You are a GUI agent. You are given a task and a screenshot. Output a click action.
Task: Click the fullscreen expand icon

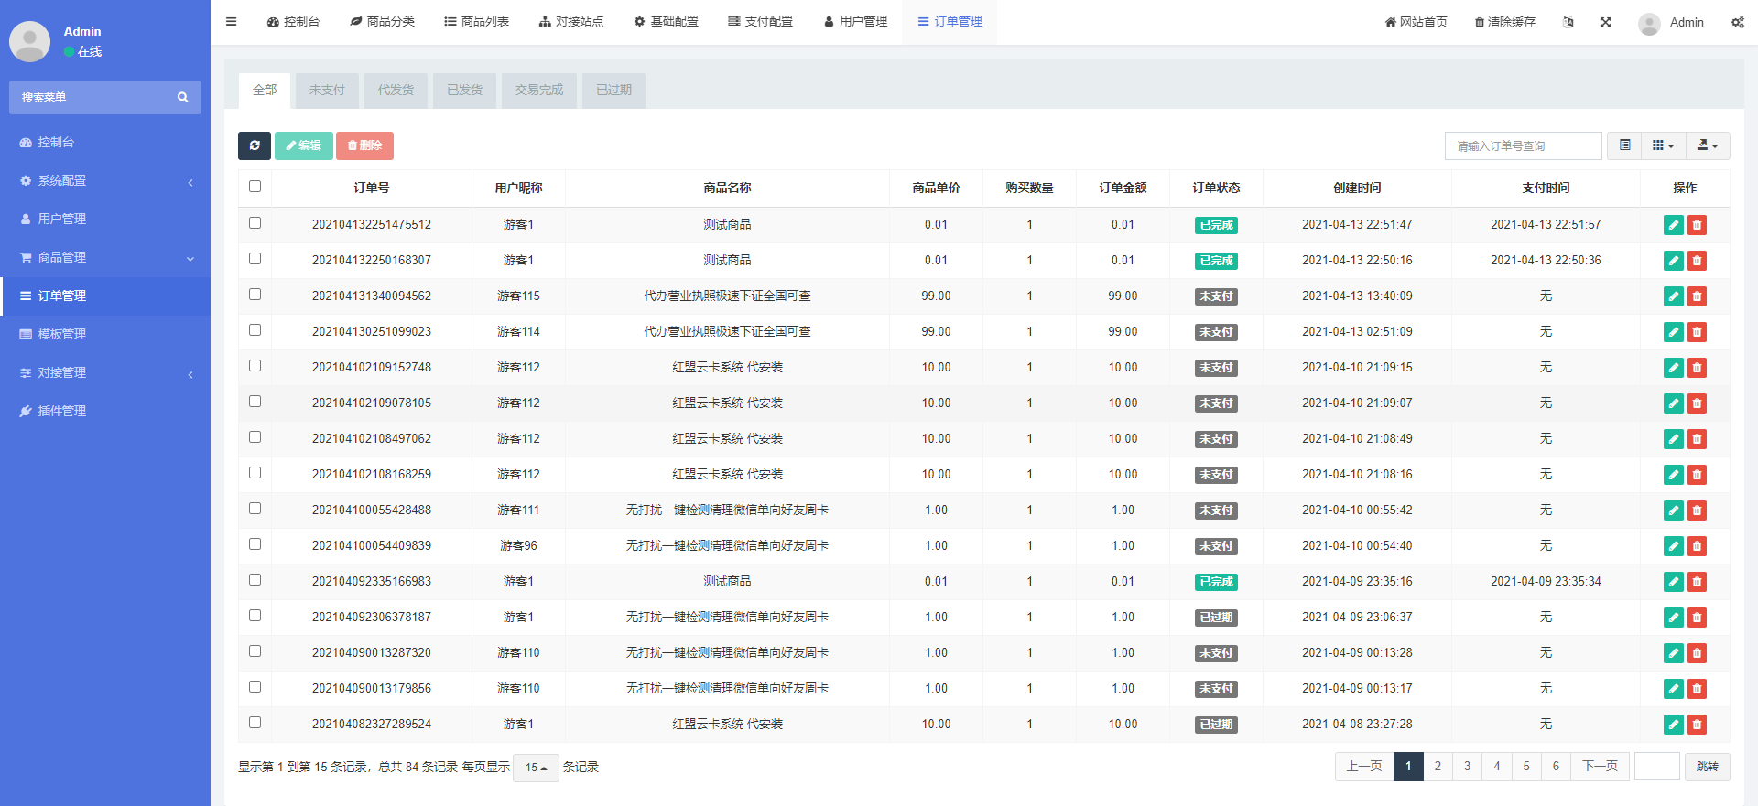click(1605, 22)
